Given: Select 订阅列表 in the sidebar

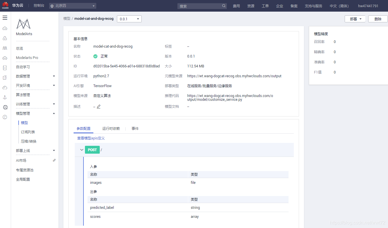Looking at the screenshot, I should pos(28,132).
